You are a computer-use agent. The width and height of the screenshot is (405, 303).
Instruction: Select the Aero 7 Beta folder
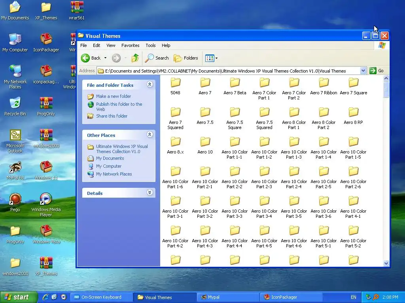click(x=235, y=86)
